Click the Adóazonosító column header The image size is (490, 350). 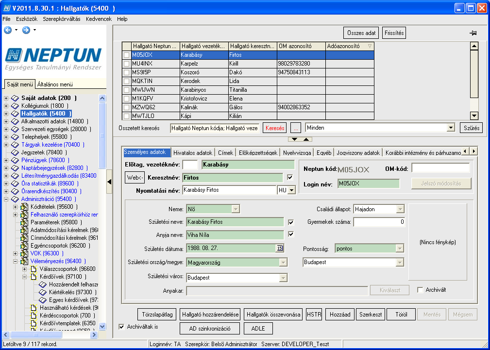point(350,46)
